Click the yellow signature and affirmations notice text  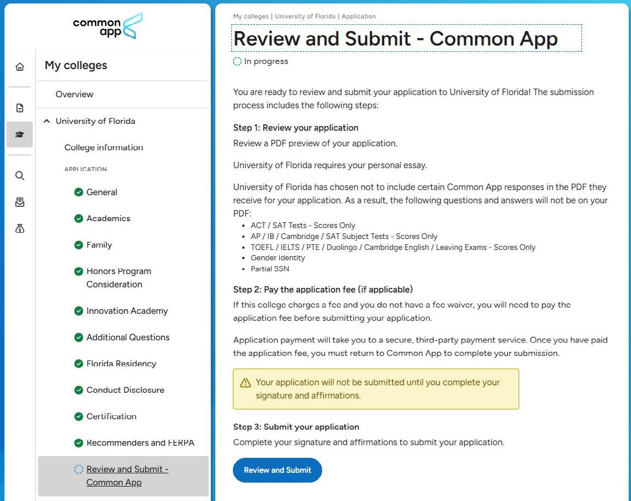(x=377, y=389)
